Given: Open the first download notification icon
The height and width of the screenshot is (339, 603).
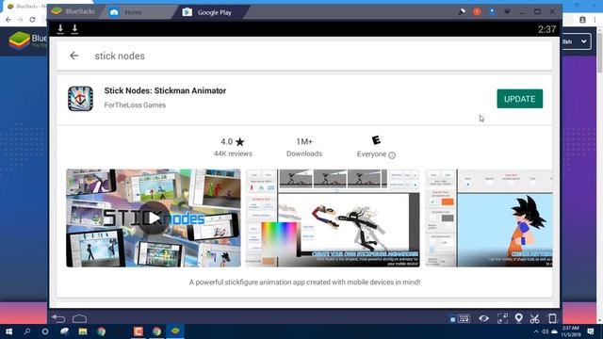Looking at the screenshot, I should [x=60, y=29].
